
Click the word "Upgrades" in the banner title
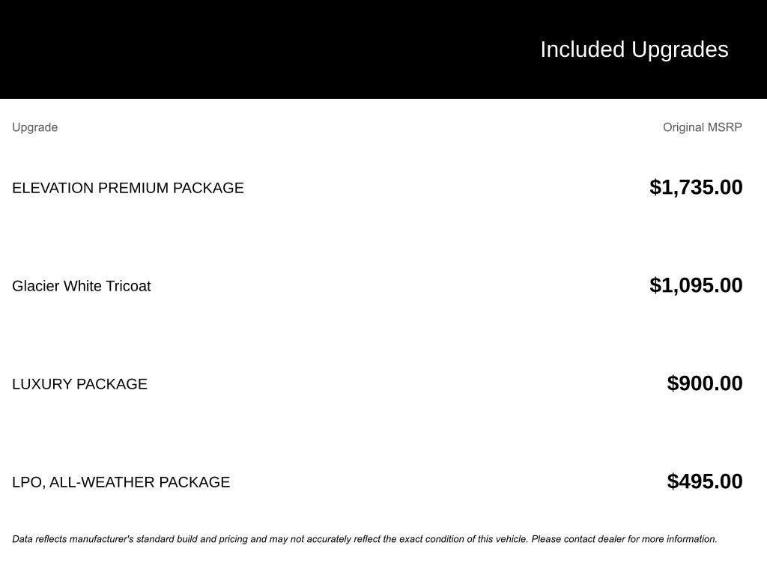click(x=679, y=49)
